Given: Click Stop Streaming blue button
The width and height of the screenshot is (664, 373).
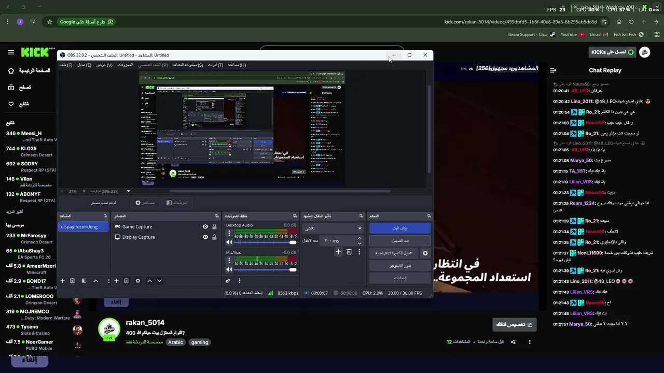Looking at the screenshot, I should [x=400, y=228].
